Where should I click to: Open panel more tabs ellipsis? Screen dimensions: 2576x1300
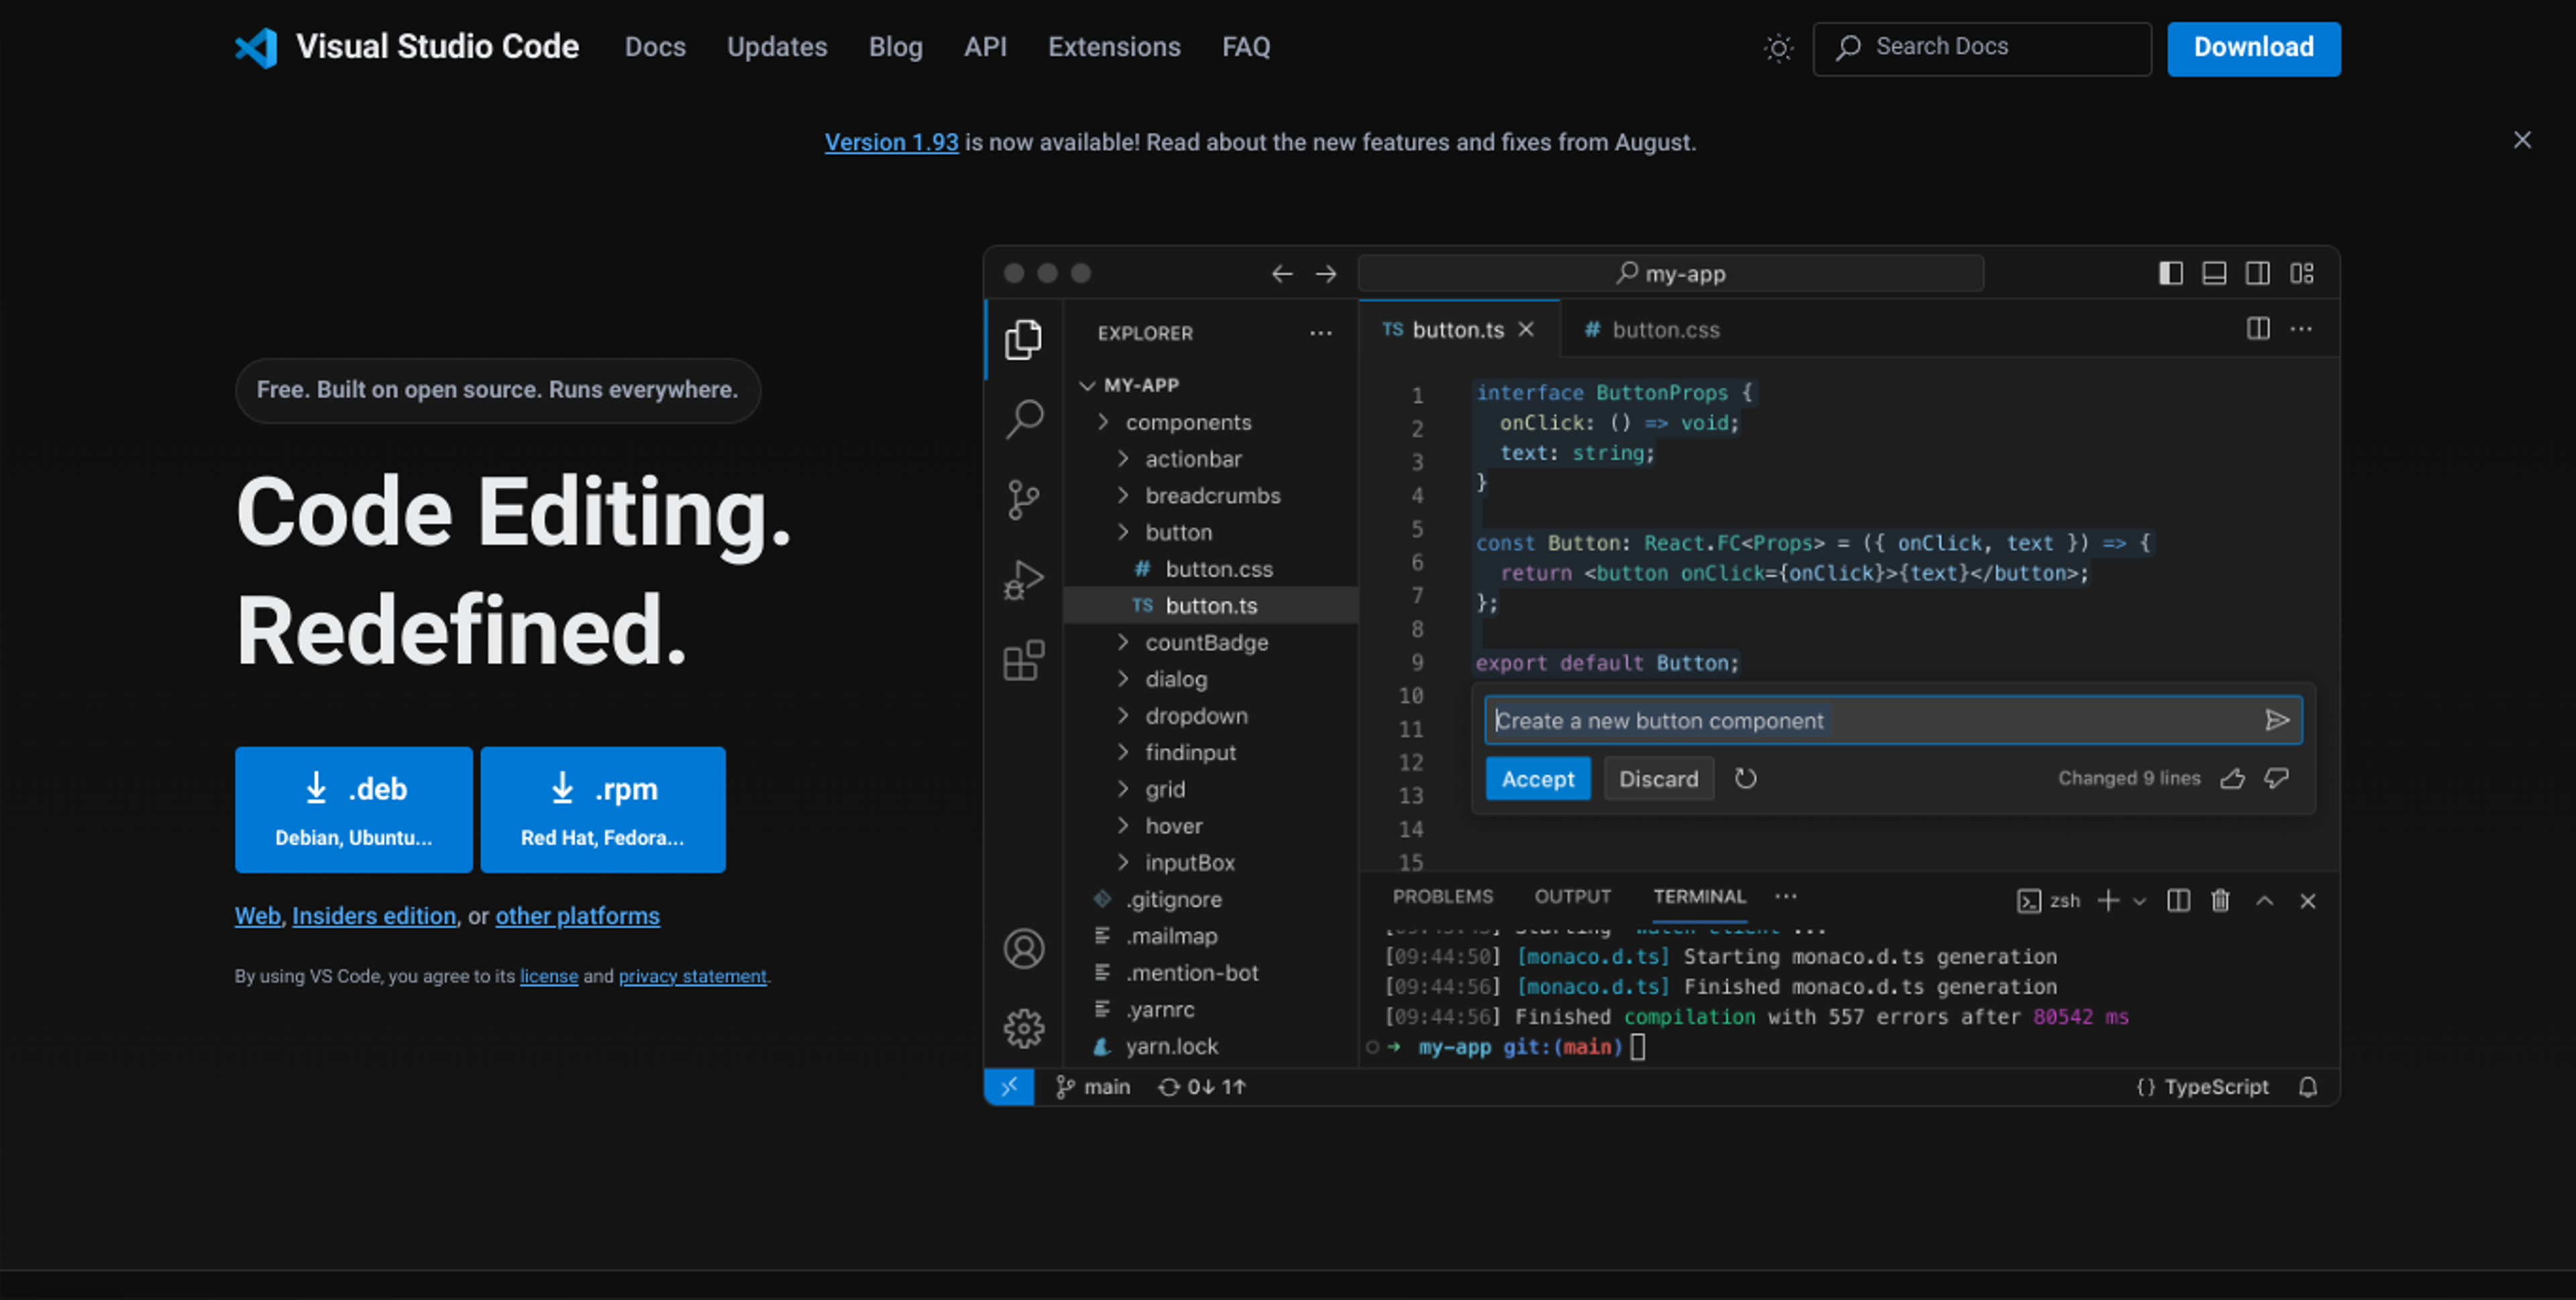(x=1786, y=896)
